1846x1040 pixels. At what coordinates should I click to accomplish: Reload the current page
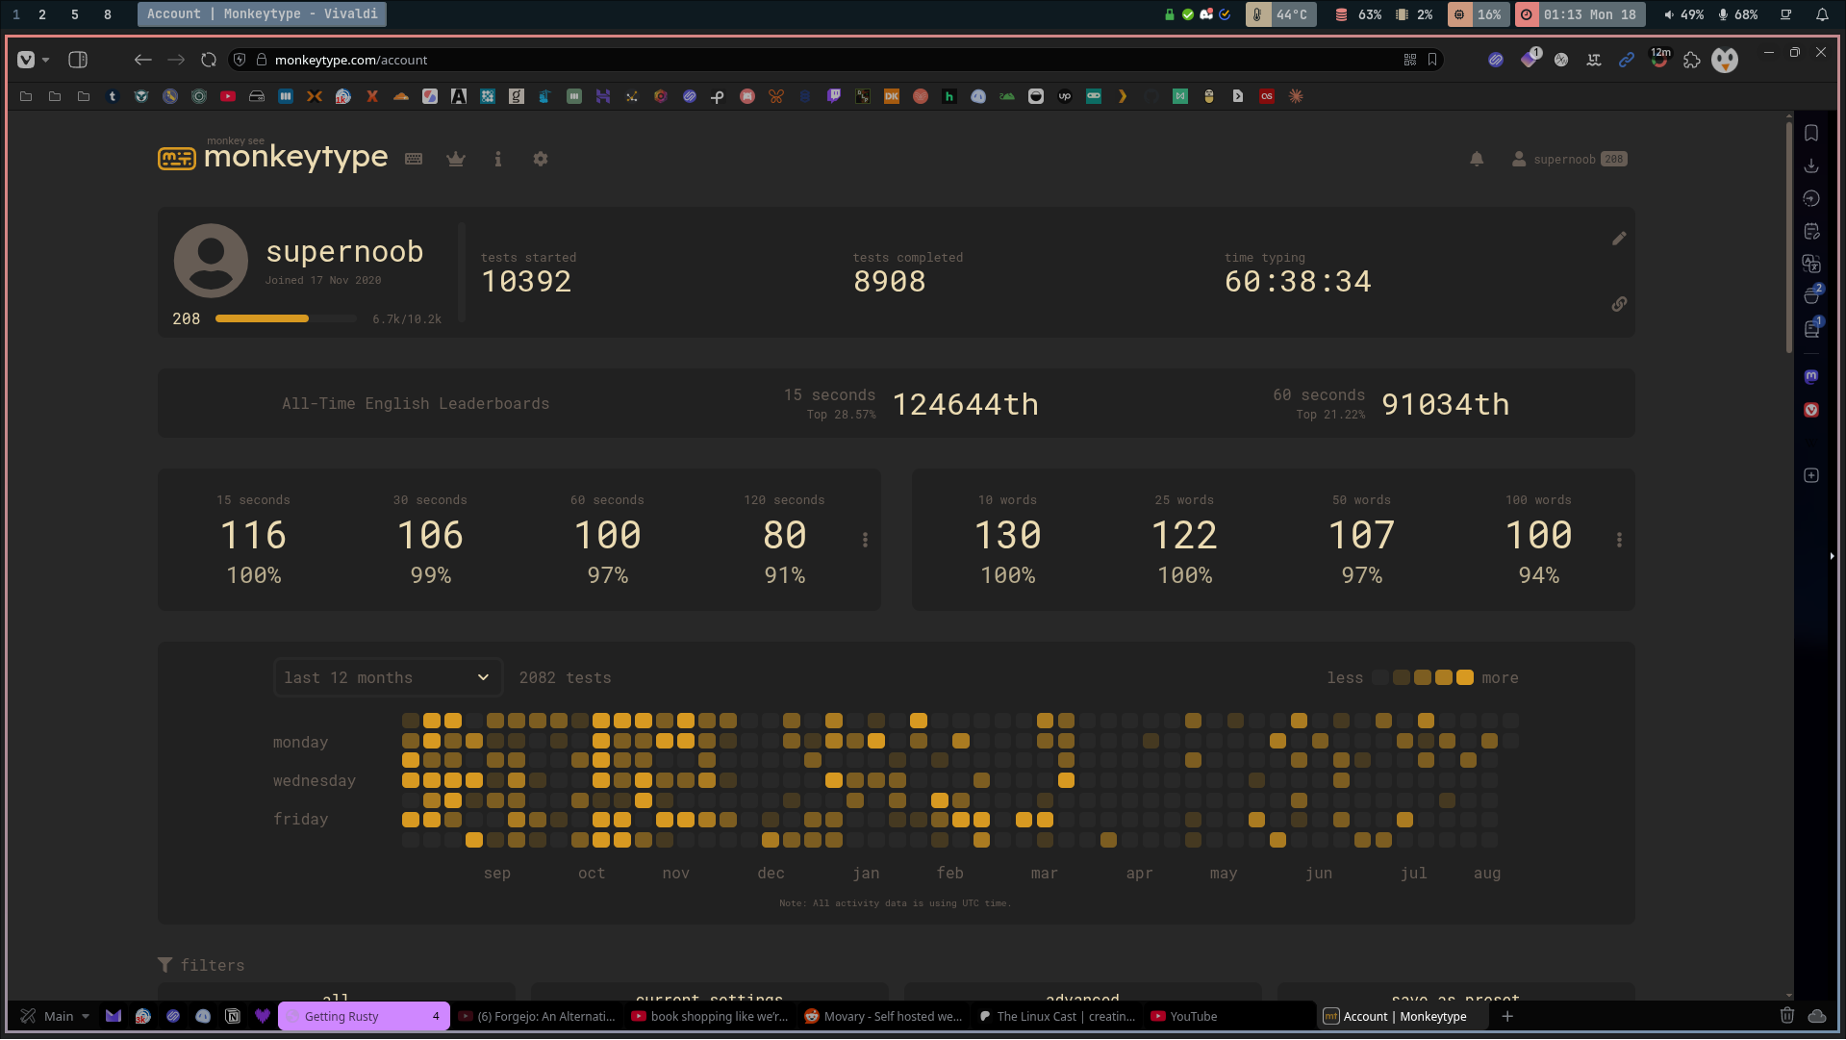tap(209, 60)
